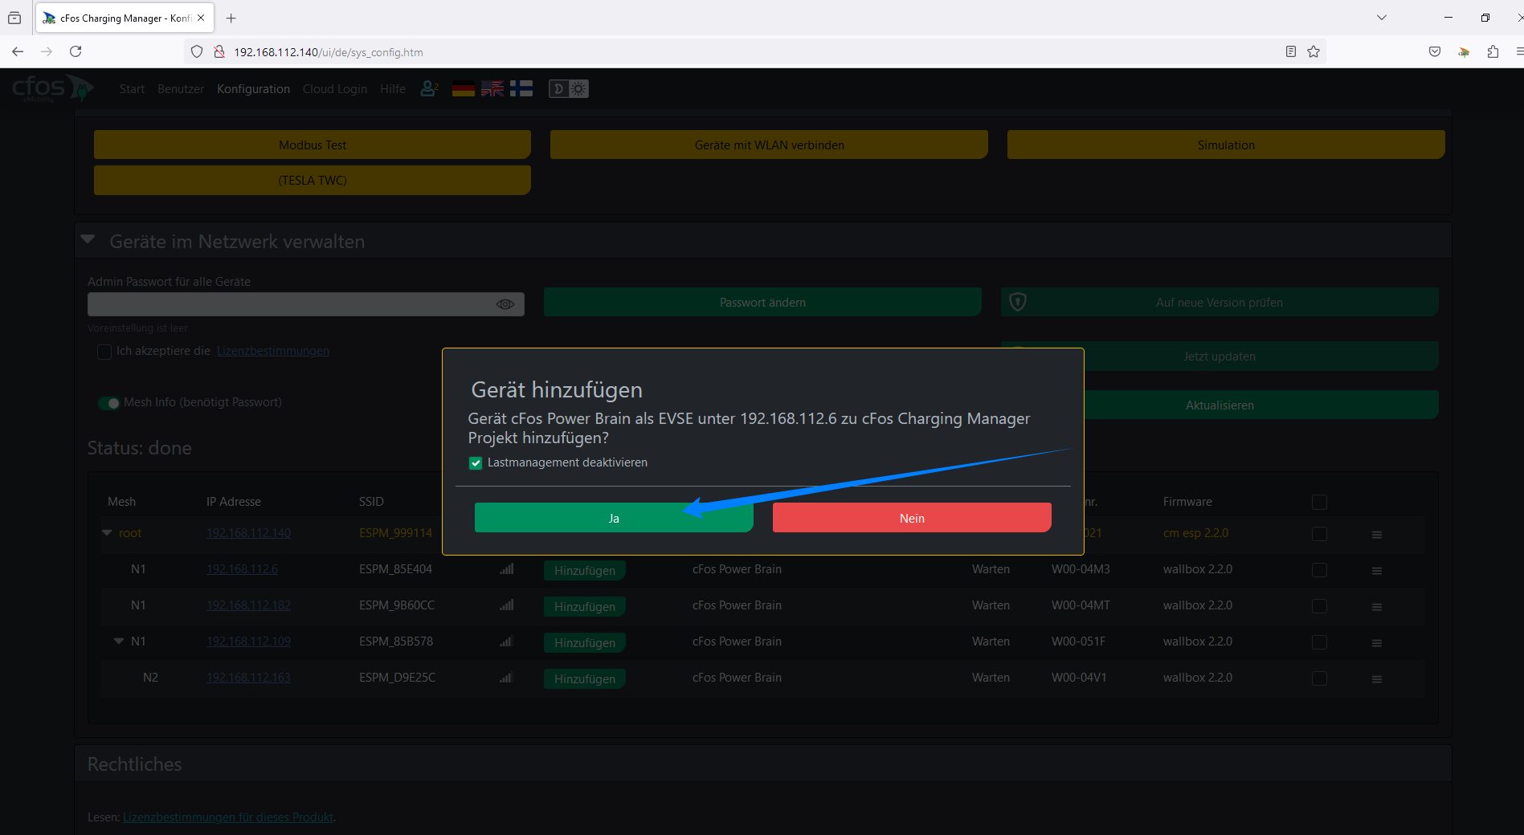Reload the page with browser refresh
The height and width of the screenshot is (835, 1524).
tap(76, 51)
